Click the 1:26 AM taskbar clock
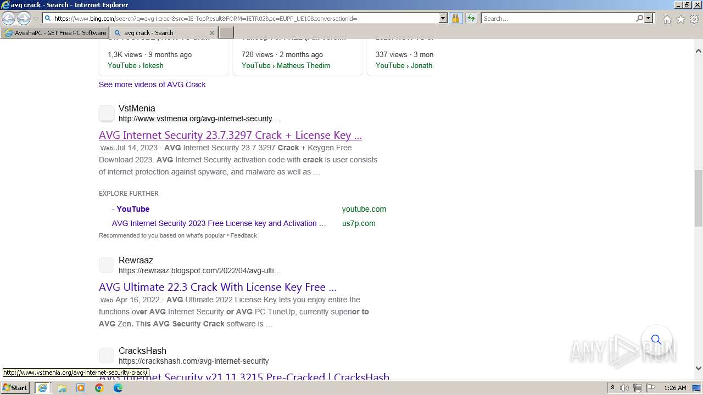This screenshot has width=703, height=395. (675, 388)
